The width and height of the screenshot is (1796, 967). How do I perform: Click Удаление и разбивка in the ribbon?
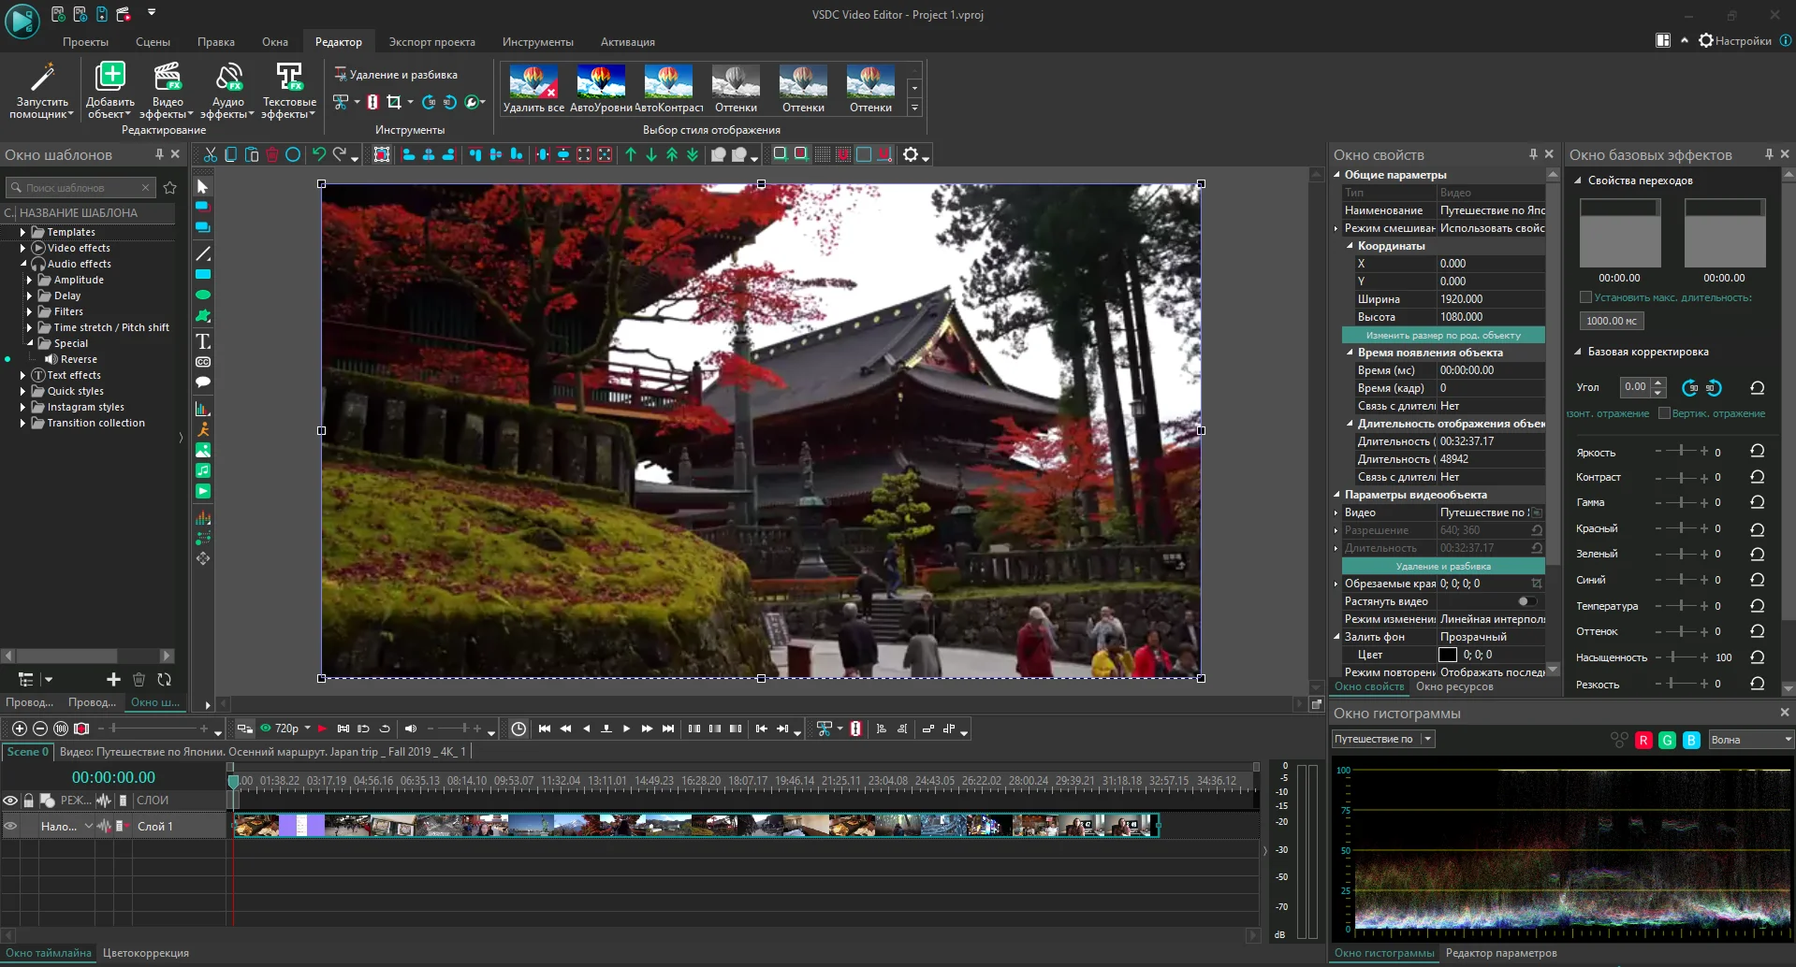click(396, 75)
